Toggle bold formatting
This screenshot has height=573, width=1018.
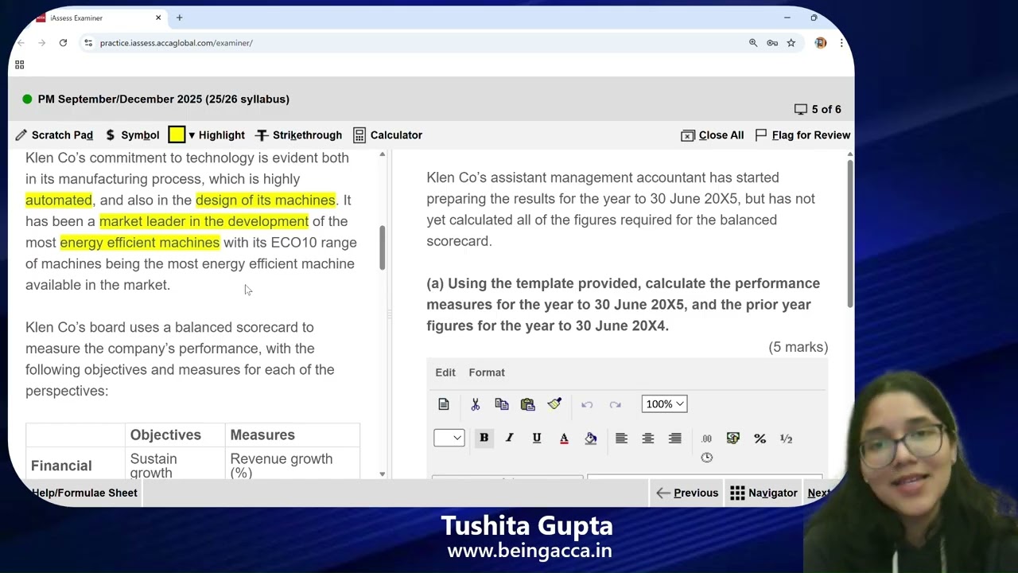pyautogui.click(x=484, y=439)
